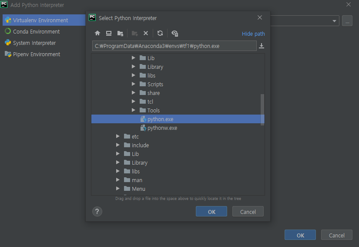The width and height of the screenshot is (359, 247).
Task: Expand the include folder
Action: point(117,145)
